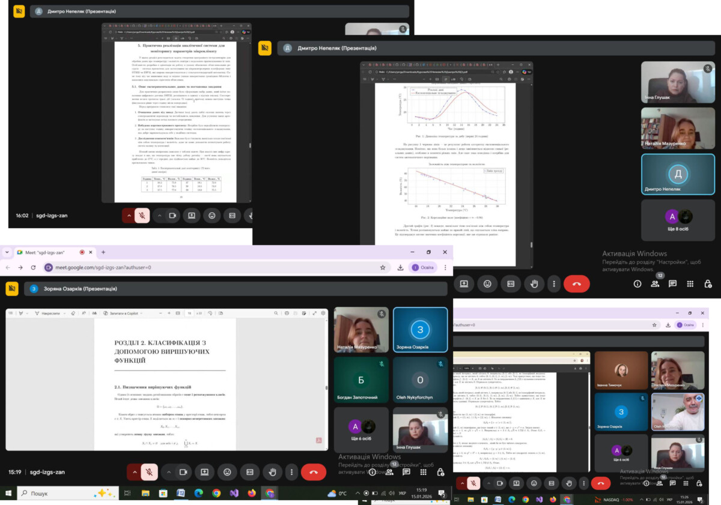Open meeting details info icon below Ще 8 осіб tile
Screen dimensions: 721x505
pyautogui.click(x=637, y=283)
